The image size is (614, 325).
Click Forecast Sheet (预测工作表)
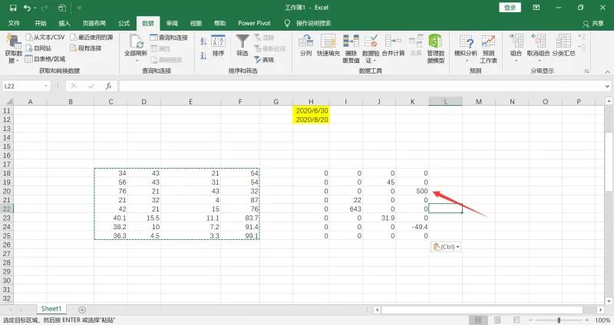click(x=488, y=49)
